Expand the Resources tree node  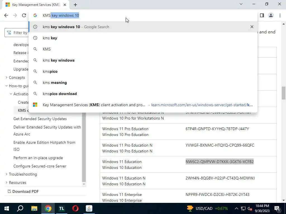tap(7, 183)
